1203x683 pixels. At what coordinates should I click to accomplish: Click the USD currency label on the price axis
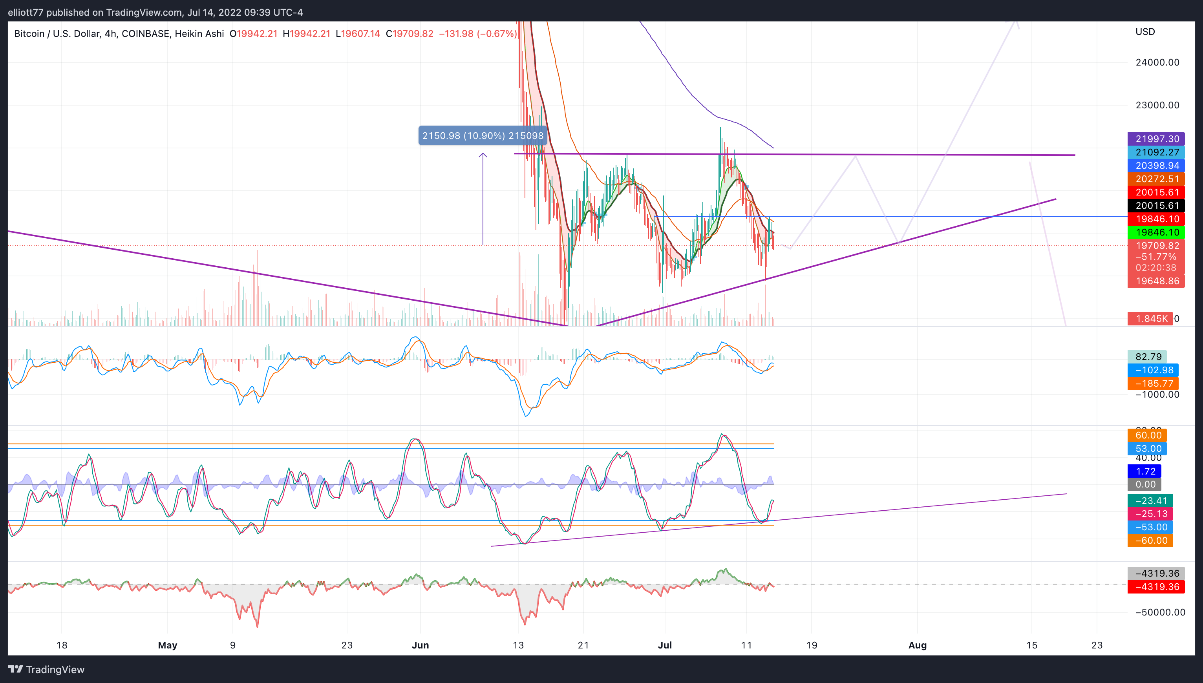[x=1145, y=32]
